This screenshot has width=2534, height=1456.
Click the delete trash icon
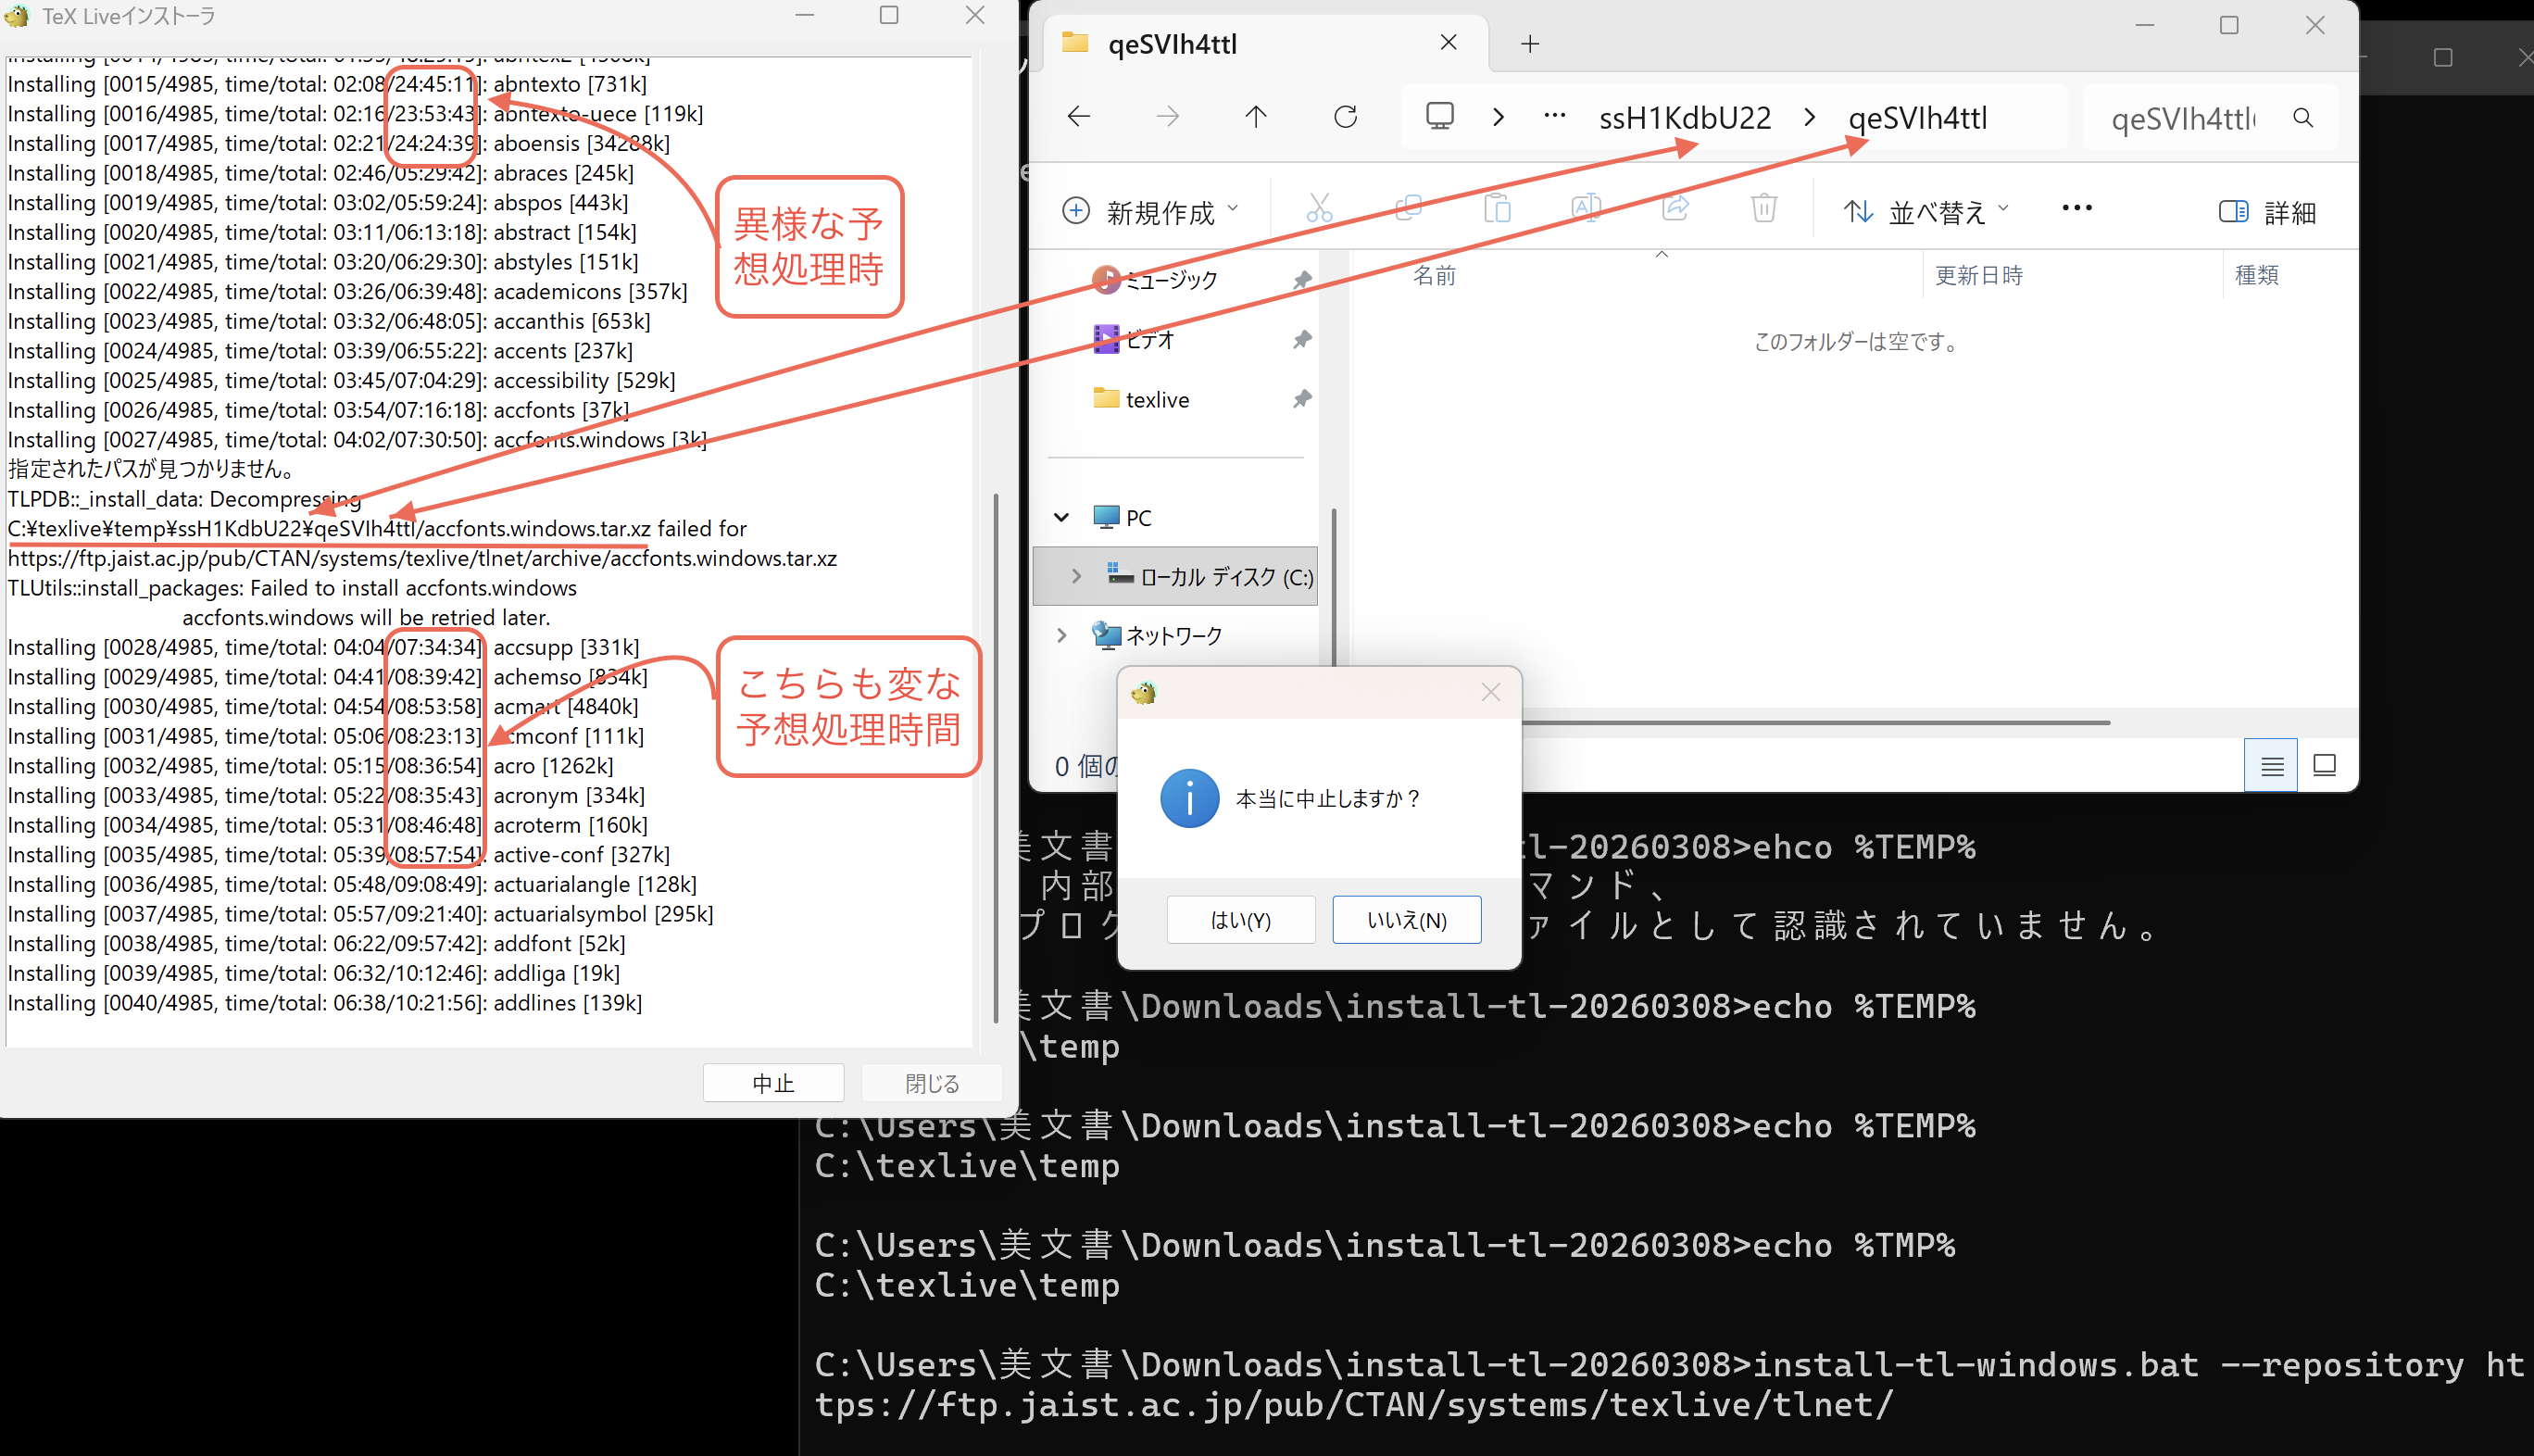[1763, 209]
